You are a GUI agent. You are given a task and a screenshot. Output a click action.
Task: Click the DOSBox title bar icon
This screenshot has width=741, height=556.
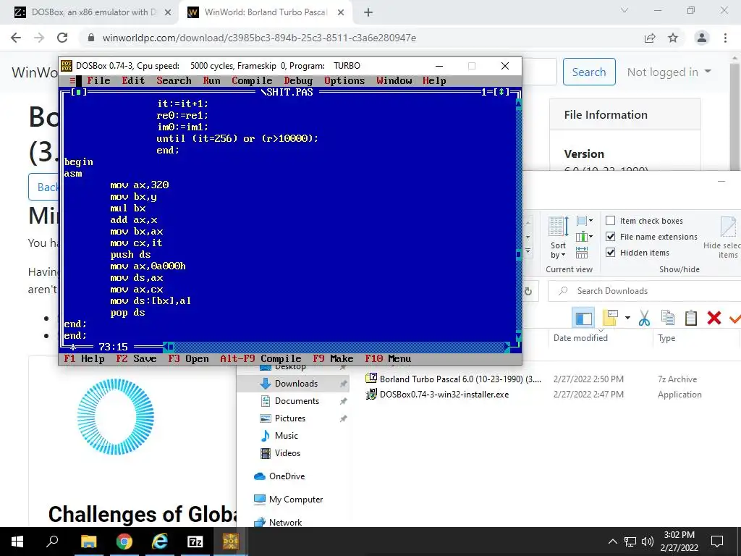[x=67, y=66]
